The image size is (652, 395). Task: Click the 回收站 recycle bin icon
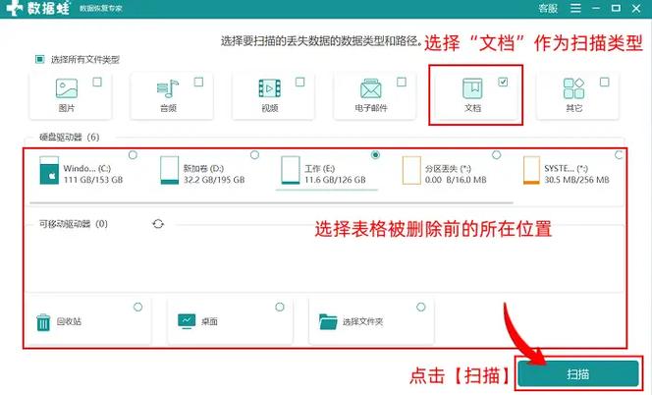click(43, 322)
